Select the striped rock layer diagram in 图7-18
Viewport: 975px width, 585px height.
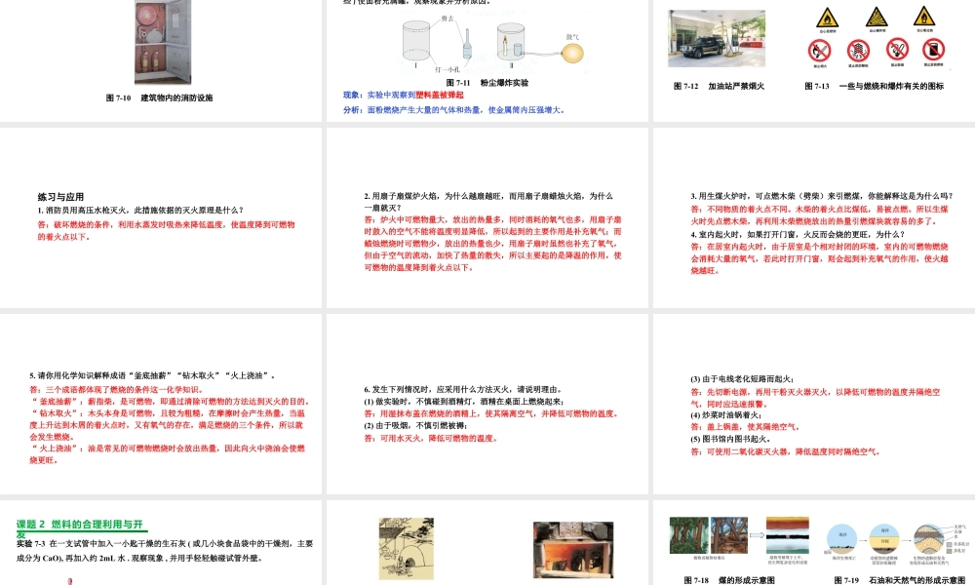point(786,535)
